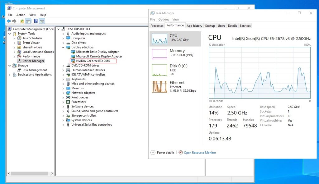Switch to the Processes tab
Viewport: 319px width, 184px height.
tap(157, 26)
